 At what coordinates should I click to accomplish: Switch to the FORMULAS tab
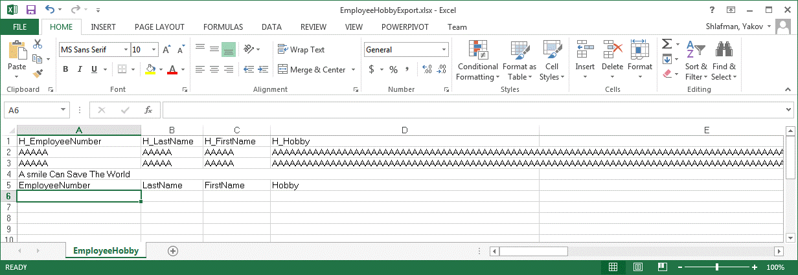(223, 27)
